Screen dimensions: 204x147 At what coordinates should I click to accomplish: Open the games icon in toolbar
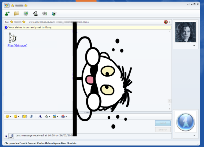pyautogui.click(x=54, y=14)
